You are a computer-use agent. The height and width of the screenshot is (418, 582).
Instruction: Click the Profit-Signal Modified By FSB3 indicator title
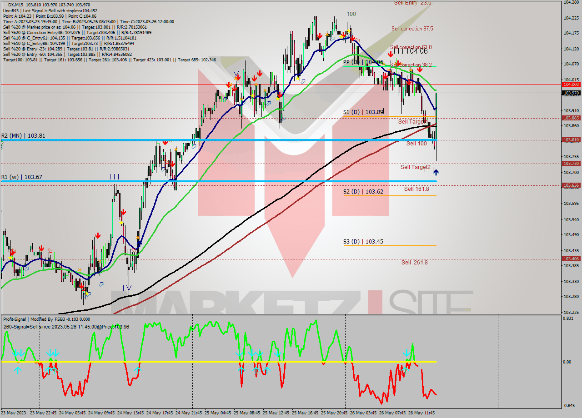click(46, 319)
